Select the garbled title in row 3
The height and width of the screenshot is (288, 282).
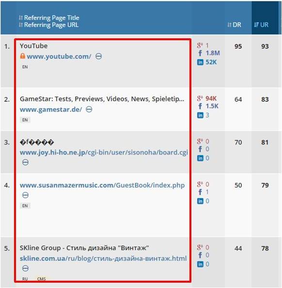pyautogui.click(x=37, y=142)
